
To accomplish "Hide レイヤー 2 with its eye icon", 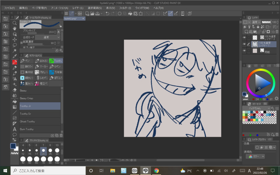I will (x=244, y=37).
